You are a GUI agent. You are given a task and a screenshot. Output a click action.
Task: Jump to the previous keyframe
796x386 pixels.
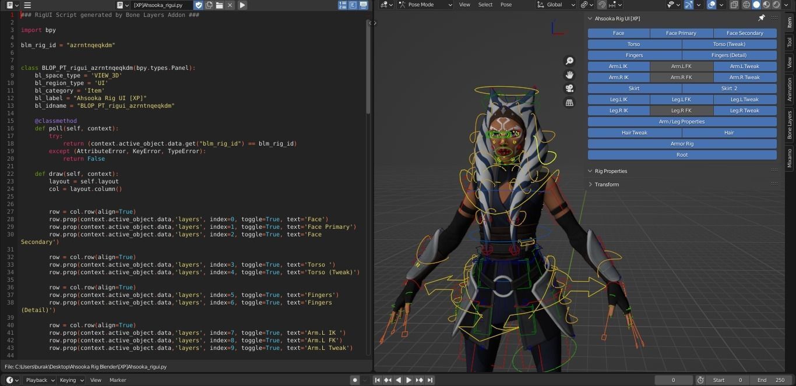pos(388,380)
